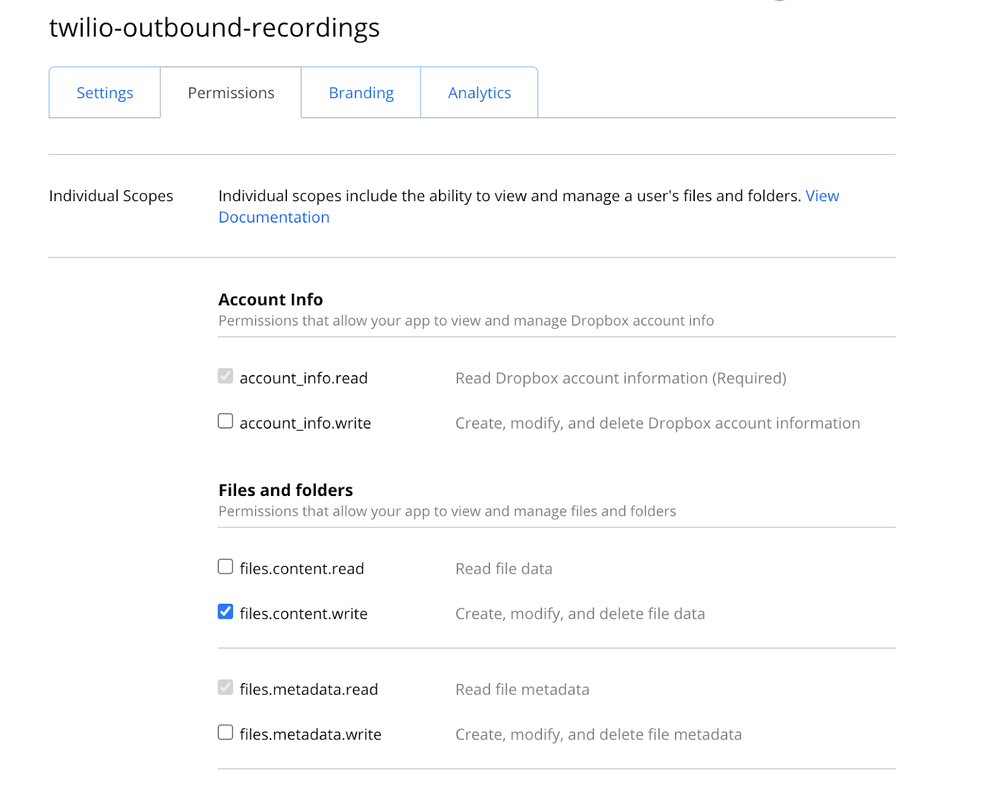981x786 pixels.
Task: Click the files.content.write label text
Action: click(x=303, y=614)
